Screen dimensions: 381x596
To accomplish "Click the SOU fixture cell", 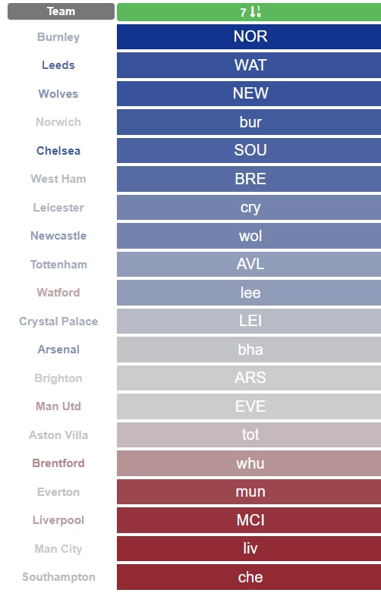I will tap(249, 151).
